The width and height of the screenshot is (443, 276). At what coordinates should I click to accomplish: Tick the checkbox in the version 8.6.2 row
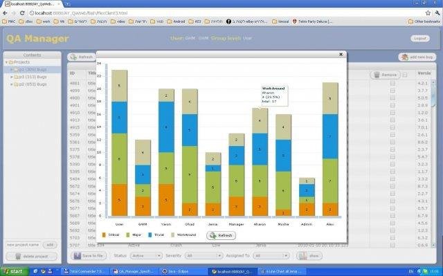392,142
